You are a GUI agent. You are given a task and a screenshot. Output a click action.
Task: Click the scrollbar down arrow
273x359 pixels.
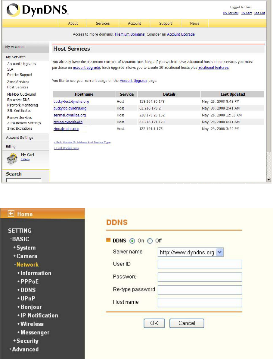pos(269,180)
